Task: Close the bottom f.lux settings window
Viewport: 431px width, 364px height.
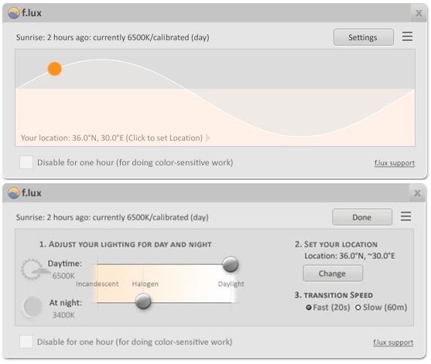Action: tap(418, 193)
